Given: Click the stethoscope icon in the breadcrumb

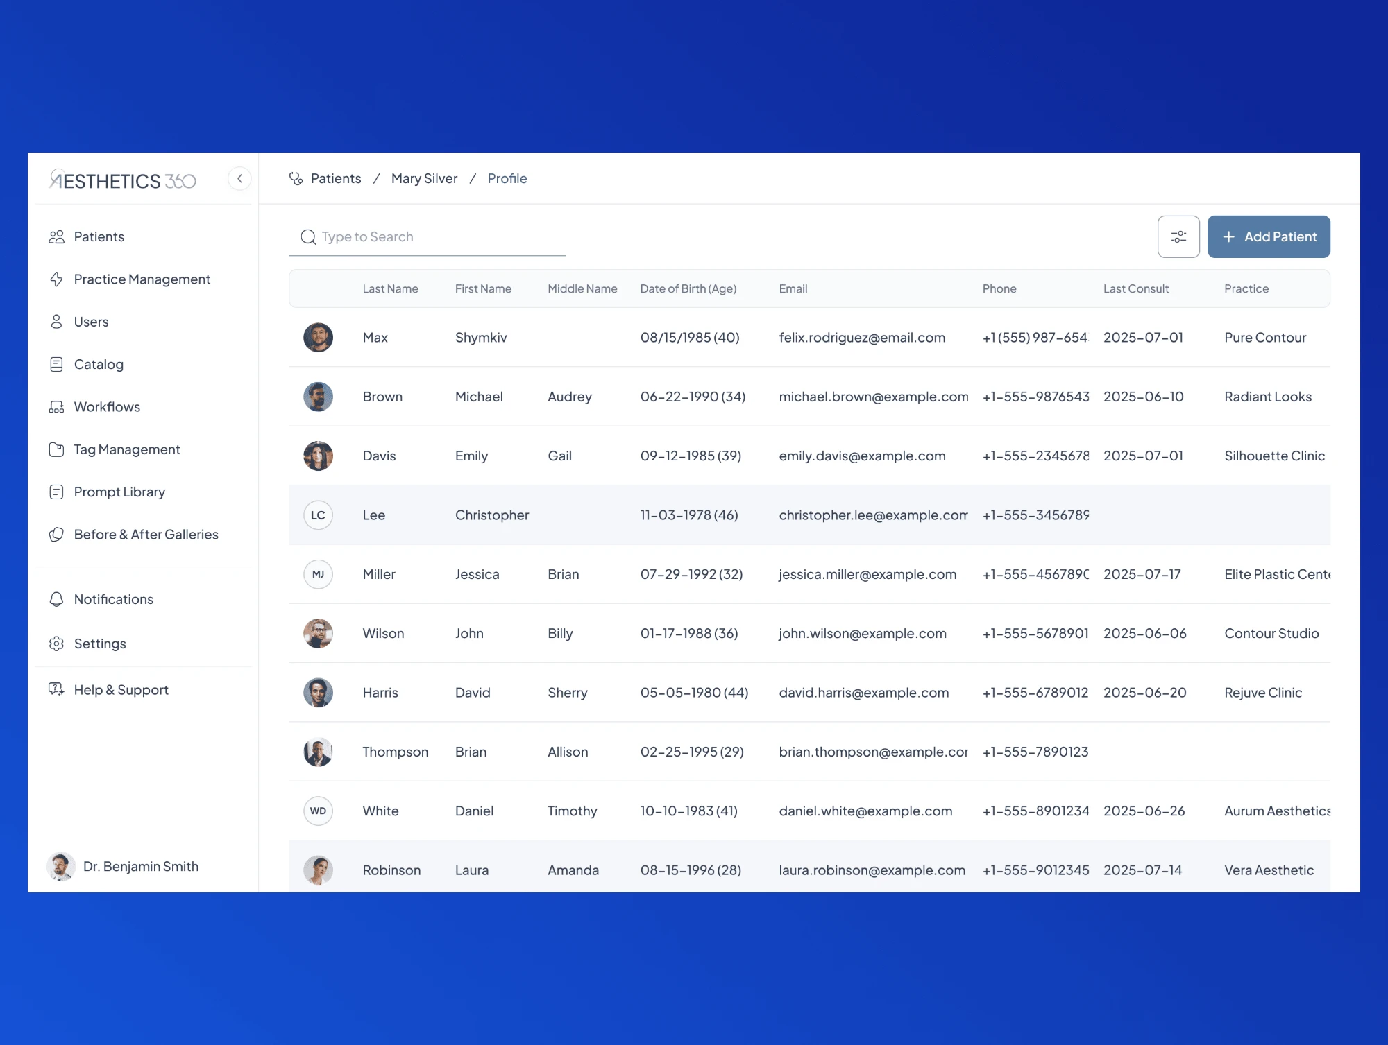Looking at the screenshot, I should coord(296,179).
